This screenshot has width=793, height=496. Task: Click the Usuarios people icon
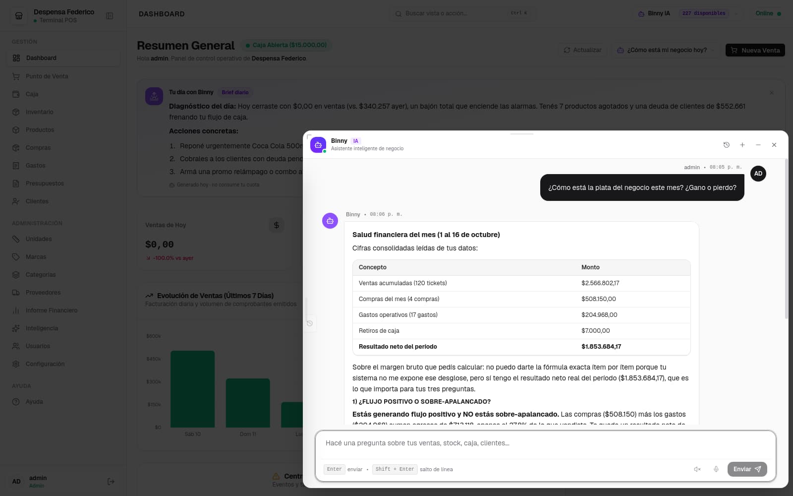coord(16,346)
